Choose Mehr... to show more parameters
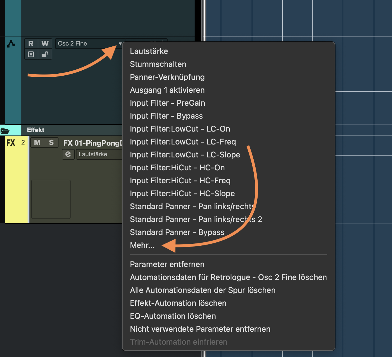The height and width of the screenshot is (357, 392). pyautogui.click(x=142, y=245)
